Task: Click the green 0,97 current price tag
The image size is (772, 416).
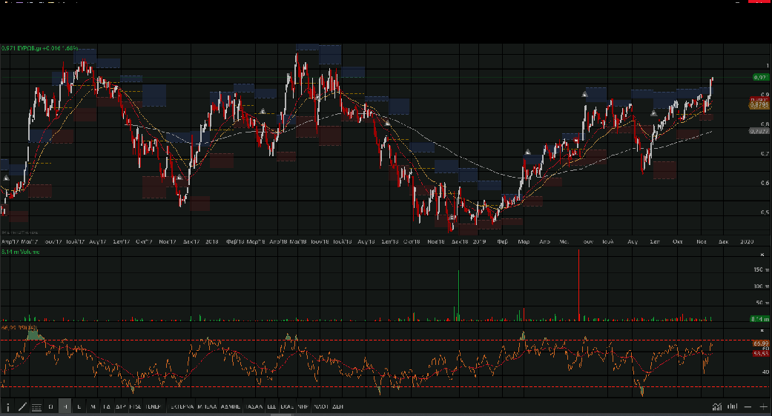Action: click(759, 77)
